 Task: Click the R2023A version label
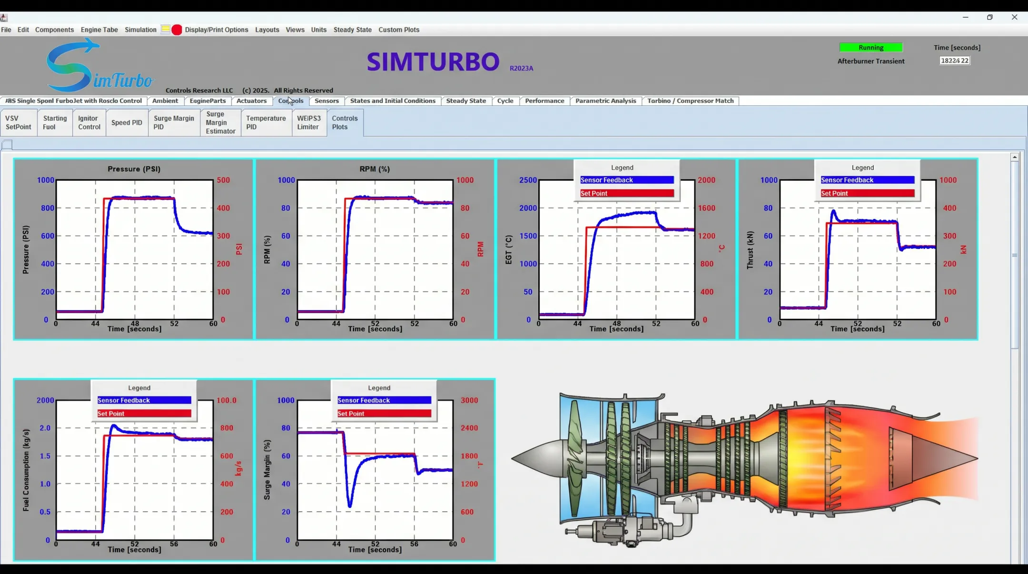[x=521, y=69]
